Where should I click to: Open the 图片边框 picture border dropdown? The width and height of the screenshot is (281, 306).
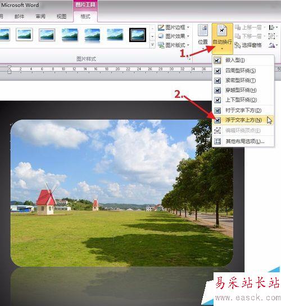coord(174,28)
